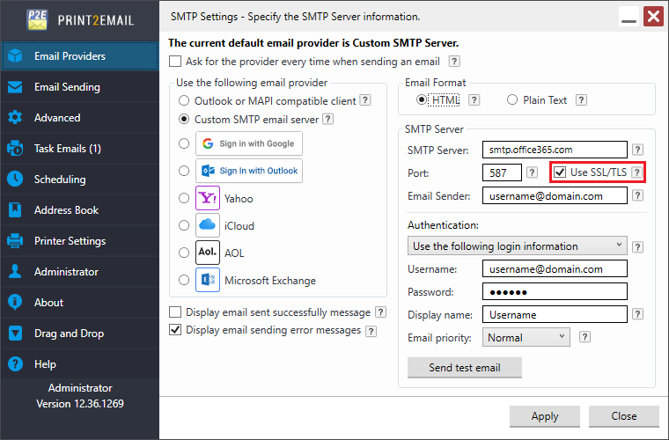
Task: Choose Plain Text email format
Action: [x=512, y=100]
